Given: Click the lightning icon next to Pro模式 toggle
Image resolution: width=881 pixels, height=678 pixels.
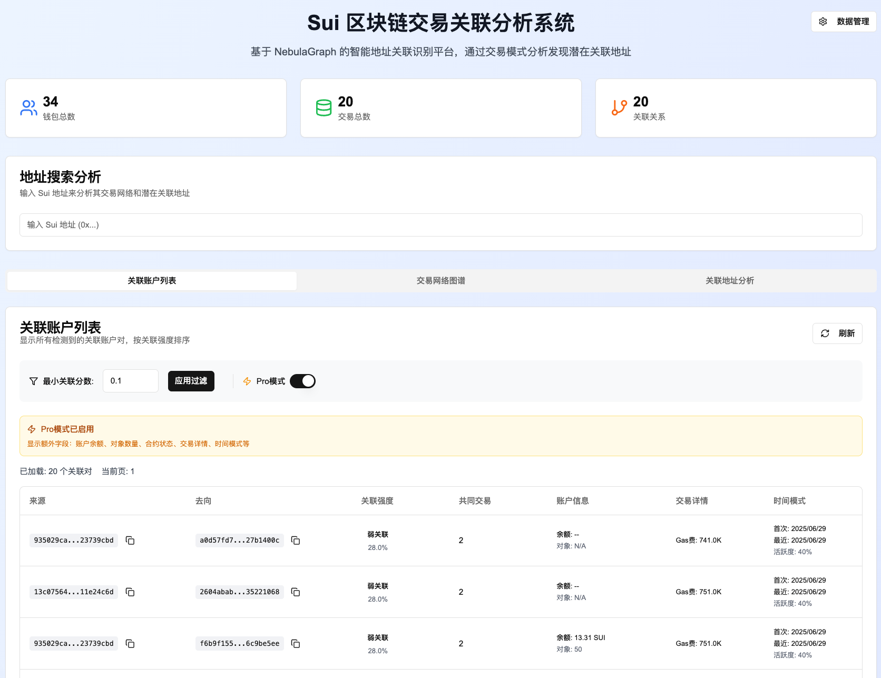Looking at the screenshot, I should (247, 381).
